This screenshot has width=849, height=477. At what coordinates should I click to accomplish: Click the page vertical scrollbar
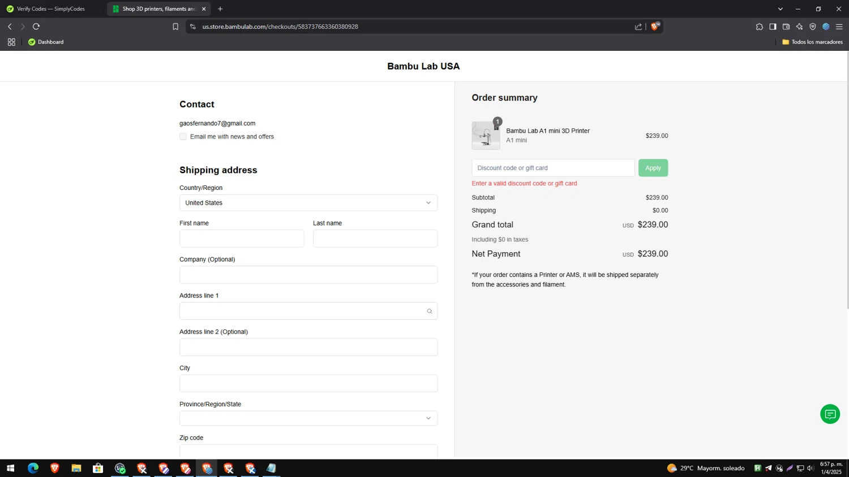(x=847, y=181)
